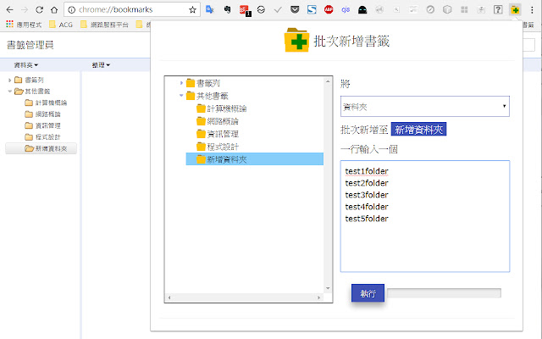Select 計算機概論 in the manager sidebar
The width and height of the screenshot is (542, 339).
(x=46, y=103)
